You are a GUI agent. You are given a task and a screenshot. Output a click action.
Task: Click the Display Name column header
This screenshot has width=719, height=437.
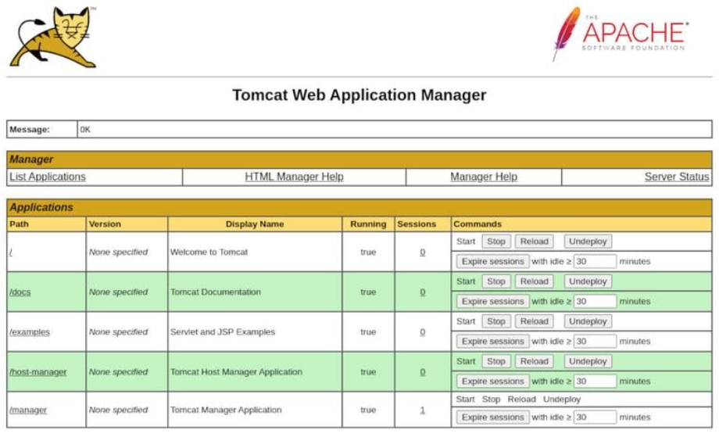pyautogui.click(x=255, y=224)
